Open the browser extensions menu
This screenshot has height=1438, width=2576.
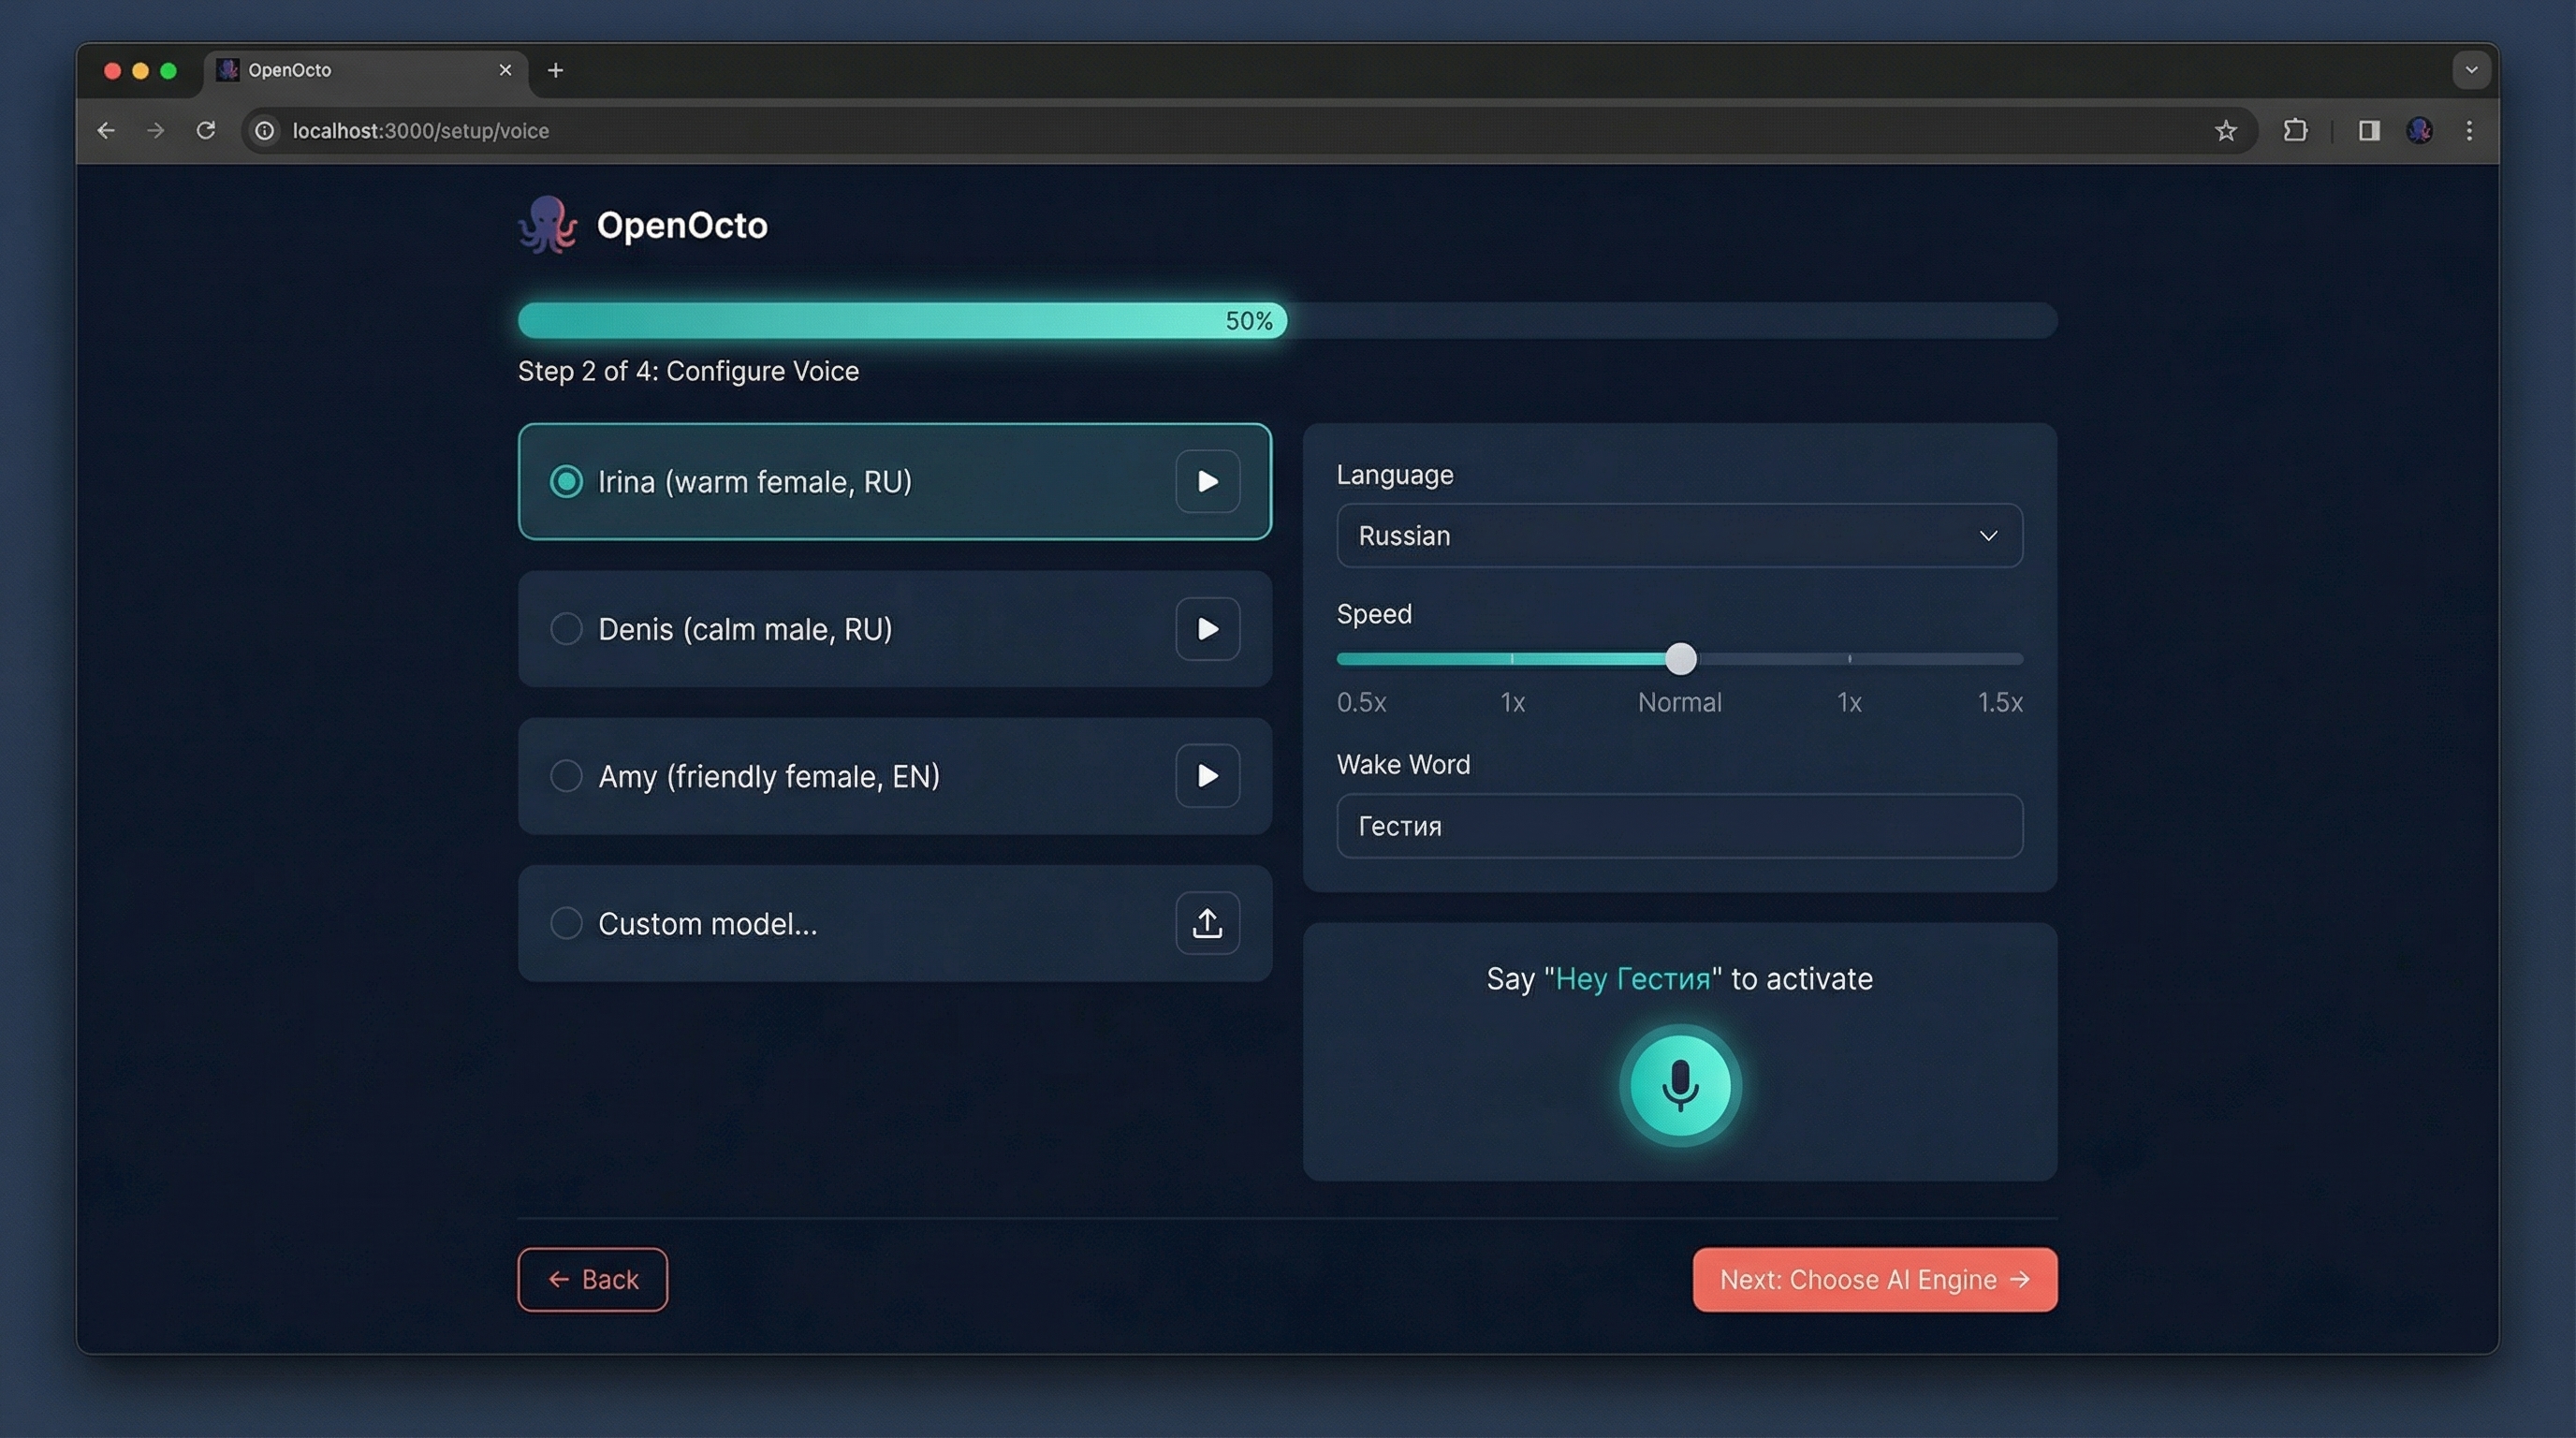2295,130
